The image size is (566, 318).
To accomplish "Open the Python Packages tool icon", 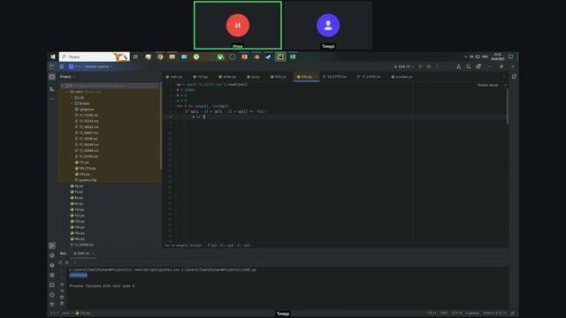I will pyautogui.click(x=52, y=265).
